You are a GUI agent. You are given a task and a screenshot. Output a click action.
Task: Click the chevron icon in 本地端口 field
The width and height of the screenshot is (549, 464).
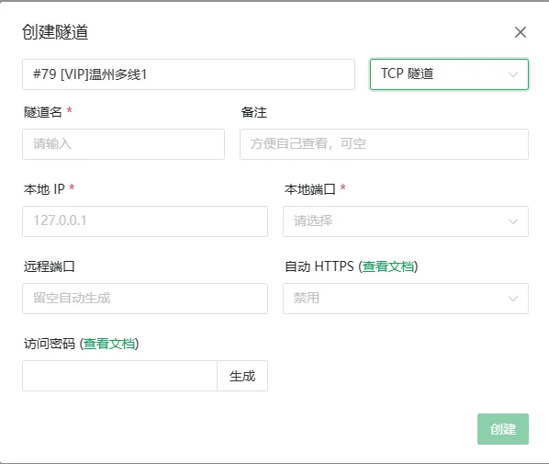point(513,221)
